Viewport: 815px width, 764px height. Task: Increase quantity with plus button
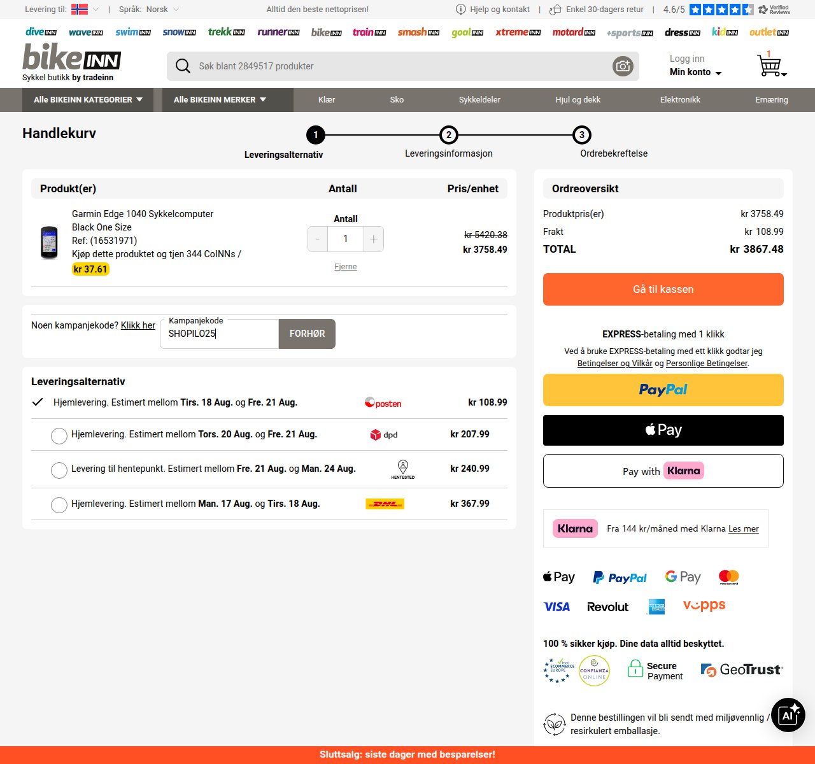coord(374,239)
